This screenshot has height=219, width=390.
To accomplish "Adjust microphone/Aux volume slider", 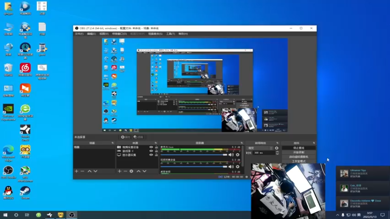I will tap(194, 155).
